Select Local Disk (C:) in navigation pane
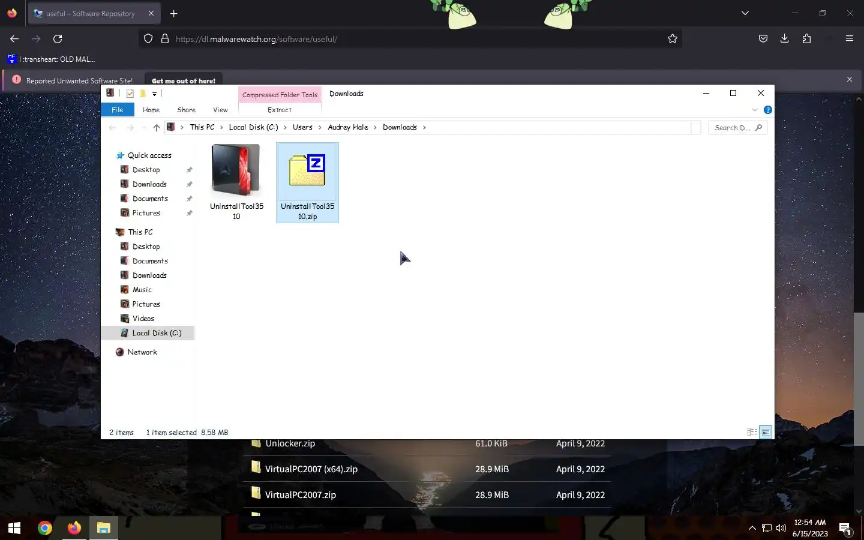Image resolution: width=864 pixels, height=540 pixels. click(157, 333)
